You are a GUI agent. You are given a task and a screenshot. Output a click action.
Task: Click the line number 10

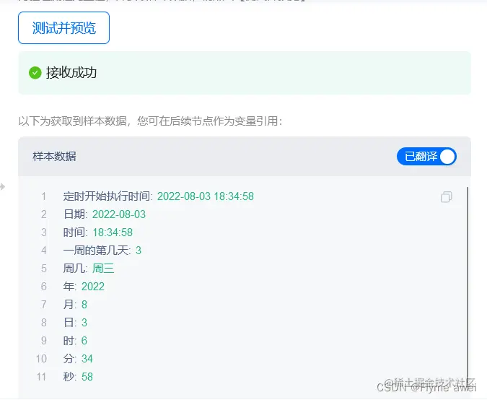[x=41, y=359]
